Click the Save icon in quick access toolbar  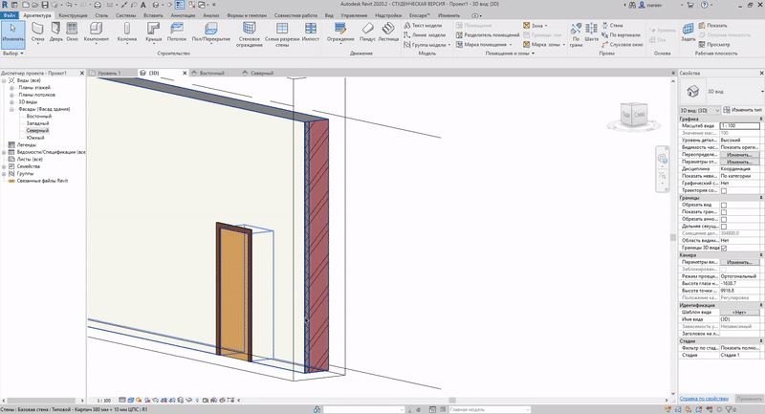[45, 5]
